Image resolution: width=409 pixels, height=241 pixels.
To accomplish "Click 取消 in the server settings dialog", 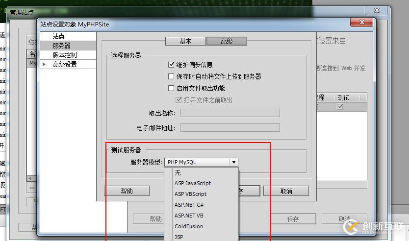I will pyautogui.click(x=286, y=191).
